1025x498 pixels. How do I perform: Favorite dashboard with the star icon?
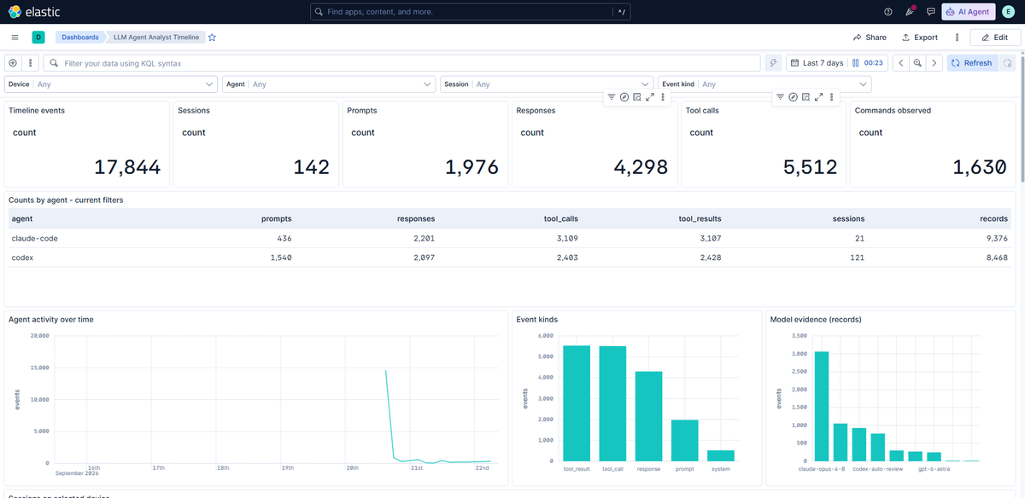click(x=212, y=38)
